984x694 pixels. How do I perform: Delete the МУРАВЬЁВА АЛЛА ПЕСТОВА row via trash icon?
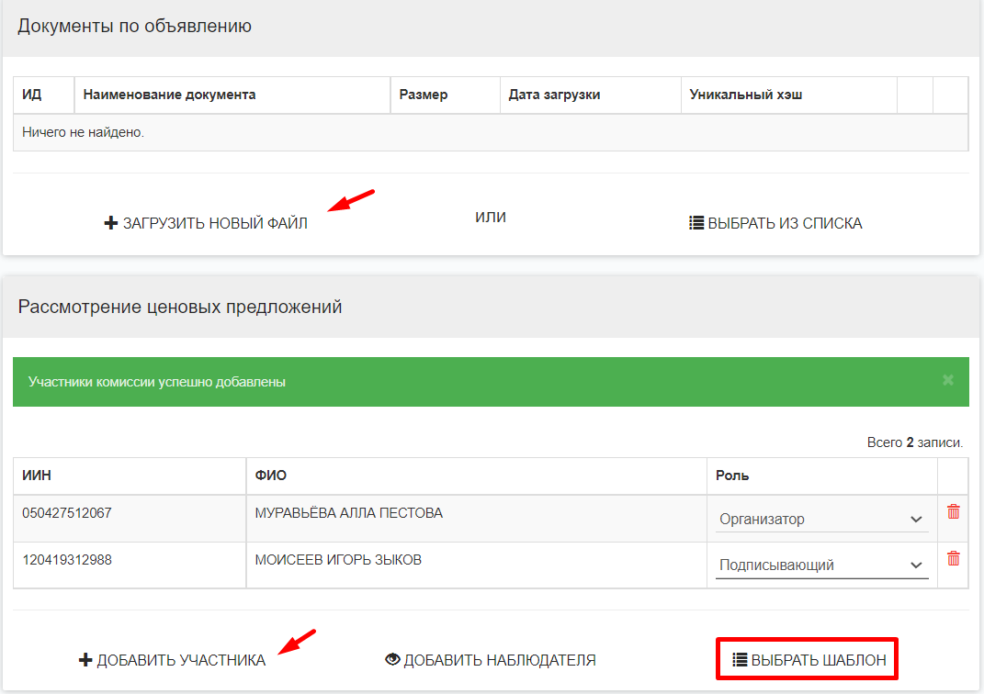953,512
